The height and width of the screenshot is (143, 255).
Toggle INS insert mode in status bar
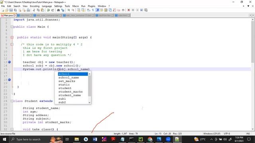[x=248, y=133]
